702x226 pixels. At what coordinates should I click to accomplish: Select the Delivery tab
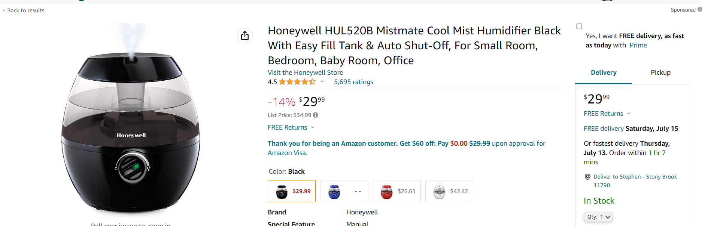(x=604, y=72)
